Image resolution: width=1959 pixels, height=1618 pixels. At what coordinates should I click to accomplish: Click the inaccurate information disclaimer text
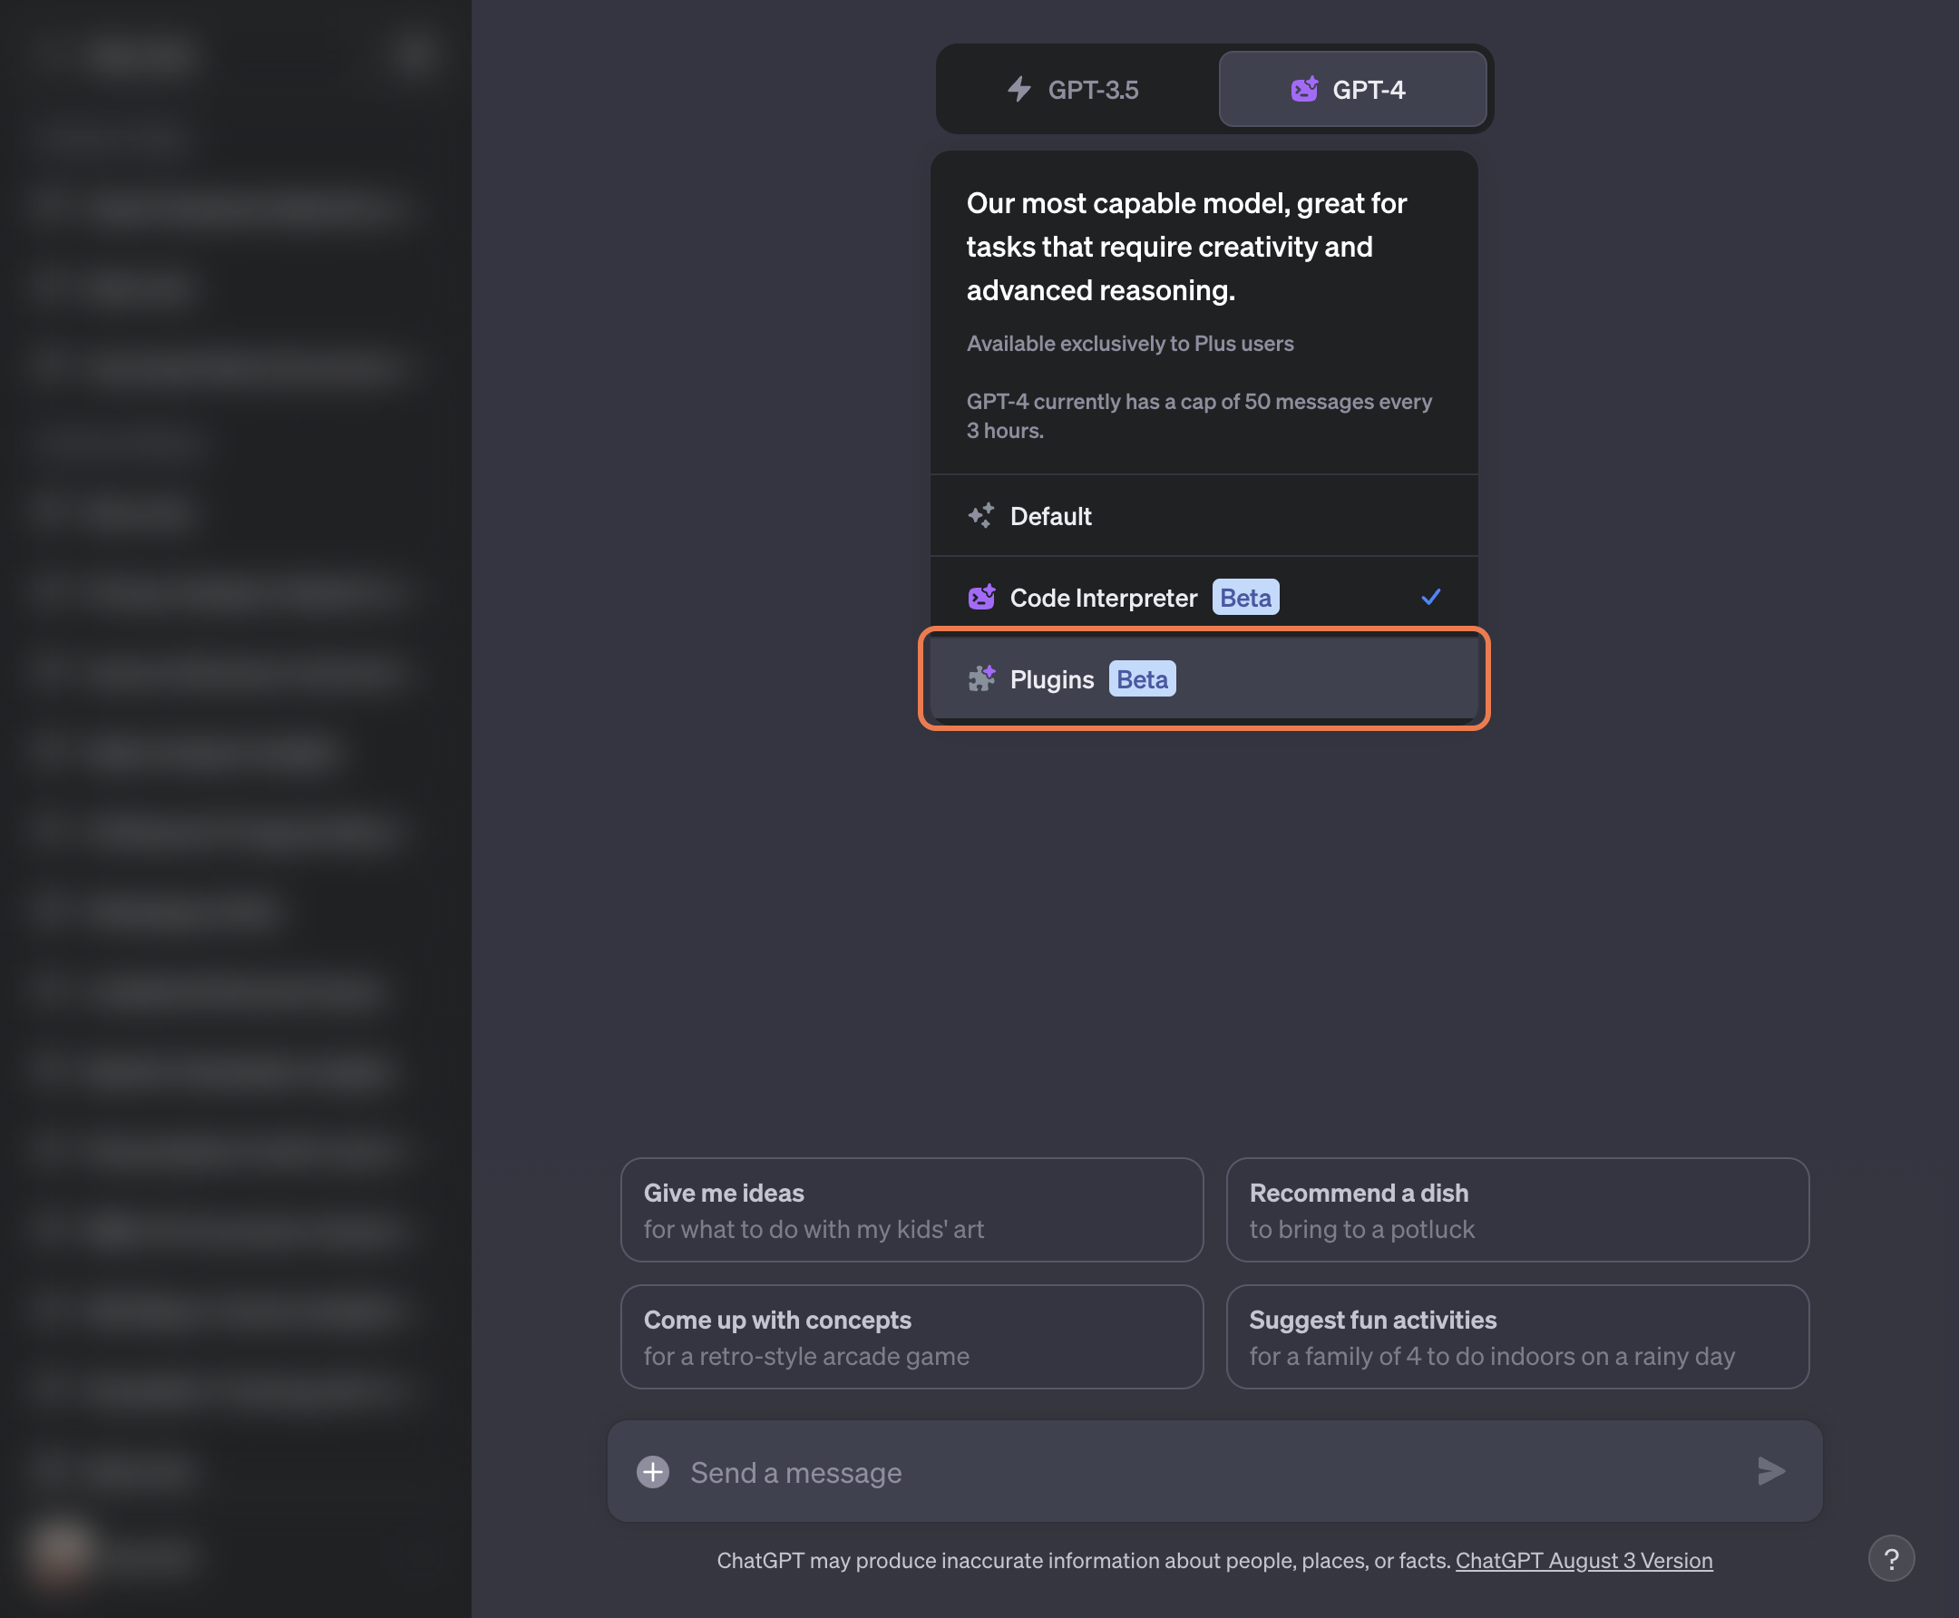pyautogui.click(x=1084, y=1560)
